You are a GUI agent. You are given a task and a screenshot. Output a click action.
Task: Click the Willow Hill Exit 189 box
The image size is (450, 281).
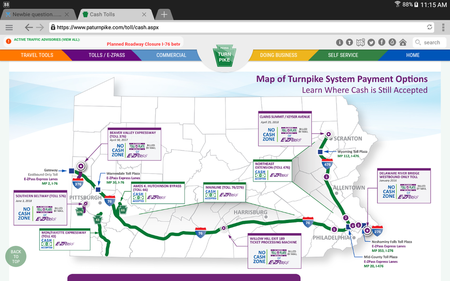click(x=274, y=251)
